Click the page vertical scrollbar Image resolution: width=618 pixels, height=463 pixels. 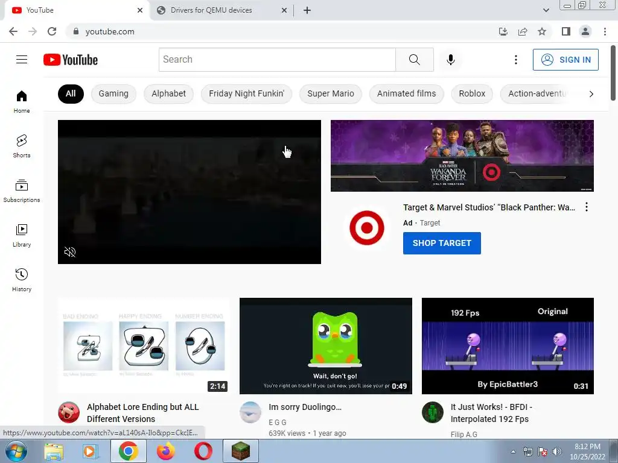[613, 73]
